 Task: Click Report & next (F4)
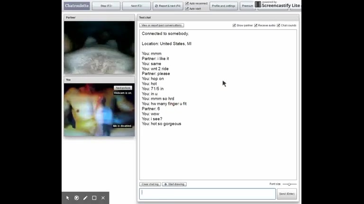tap(168, 6)
